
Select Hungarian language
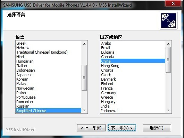[x=49, y=61]
